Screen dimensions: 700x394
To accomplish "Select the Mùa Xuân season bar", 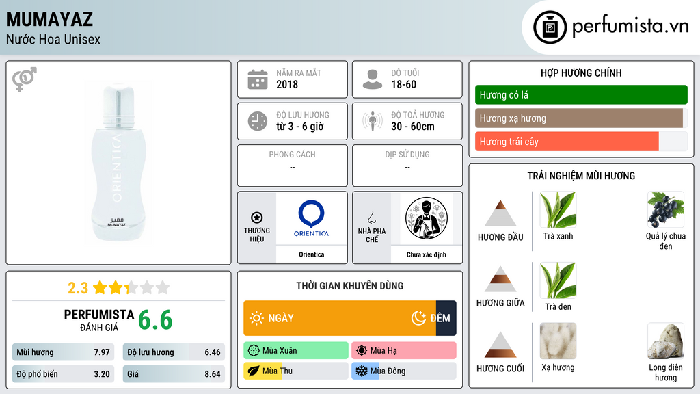I will tap(296, 351).
